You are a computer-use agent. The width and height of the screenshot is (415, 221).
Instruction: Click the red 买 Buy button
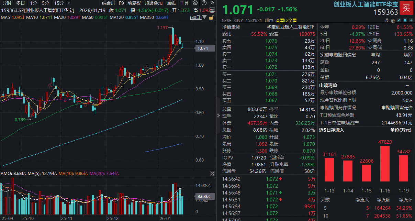(406, 8)
